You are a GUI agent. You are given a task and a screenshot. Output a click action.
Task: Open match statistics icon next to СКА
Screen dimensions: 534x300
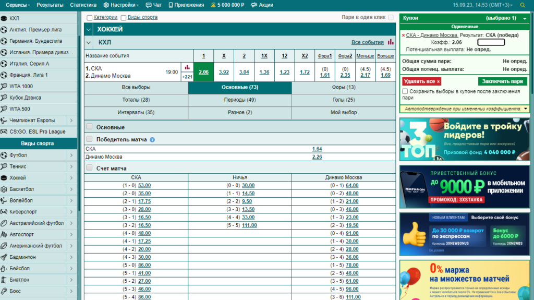pos(187,67)
